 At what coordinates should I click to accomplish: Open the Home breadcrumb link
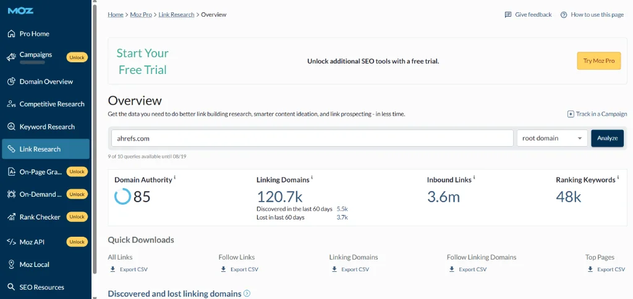tap(116, 14)
